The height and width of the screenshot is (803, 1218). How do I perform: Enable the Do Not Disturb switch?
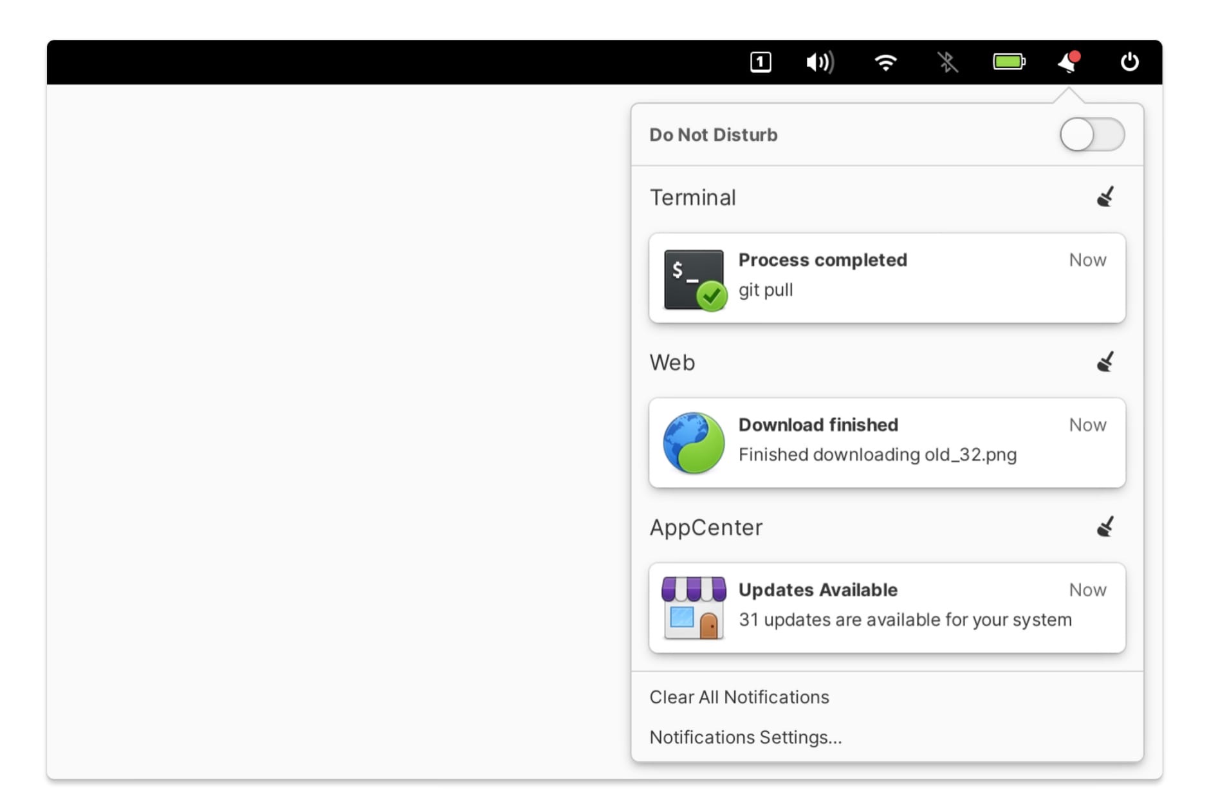(1092, 134)
